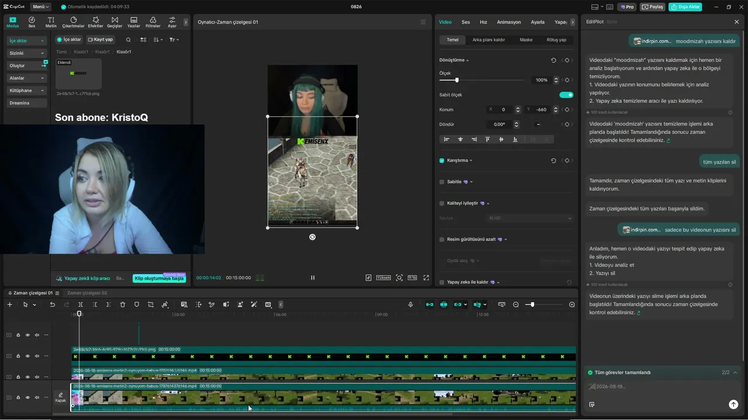Viewport: 748px width, 420px height.
Task: Open the Efektler effects tab
Action: pos(95,22)
